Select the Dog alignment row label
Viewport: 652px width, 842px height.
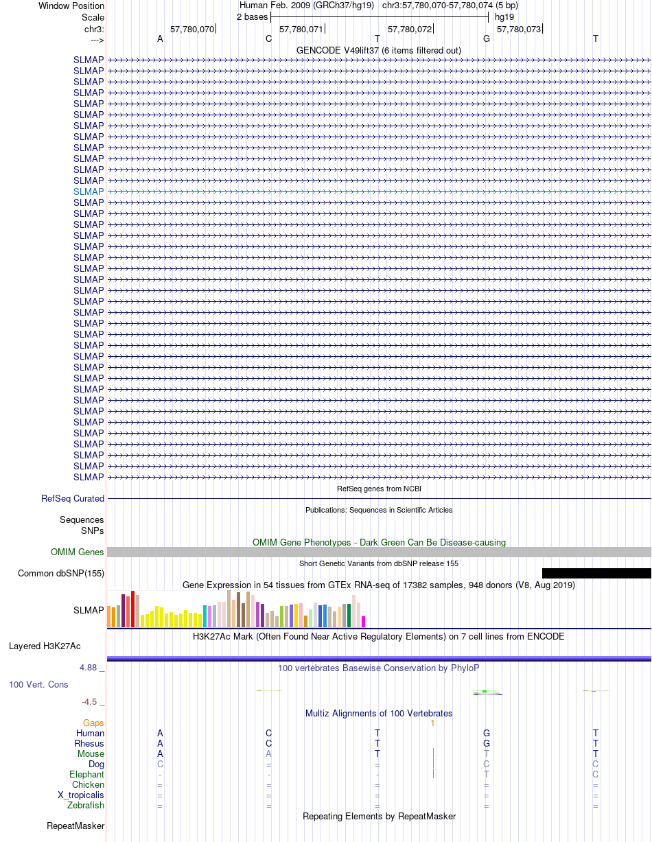tap(97, 764)
